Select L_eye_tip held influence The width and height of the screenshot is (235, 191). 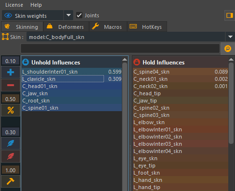(181, 166)
